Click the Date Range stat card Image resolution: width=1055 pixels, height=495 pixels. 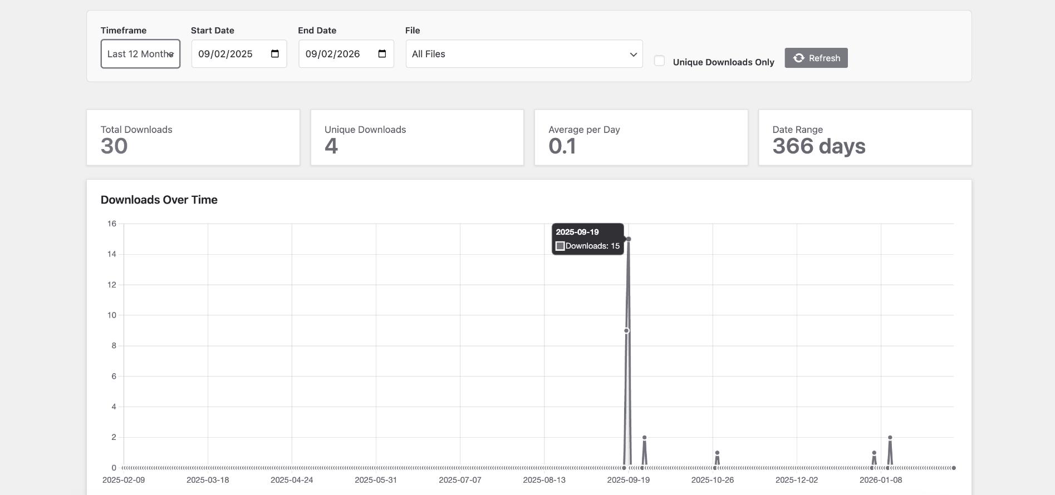point(865,137)
